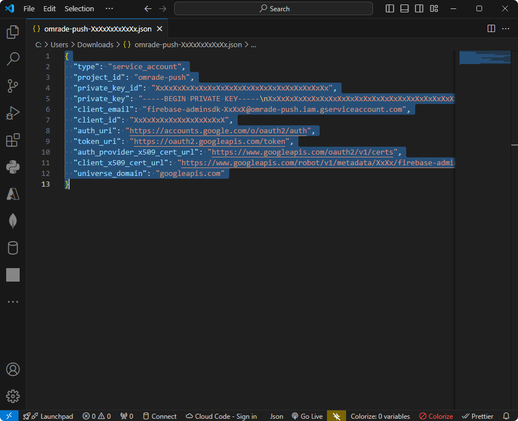Open the Extensions marketplace icon
Screen dimensions: 518x421
12,140
